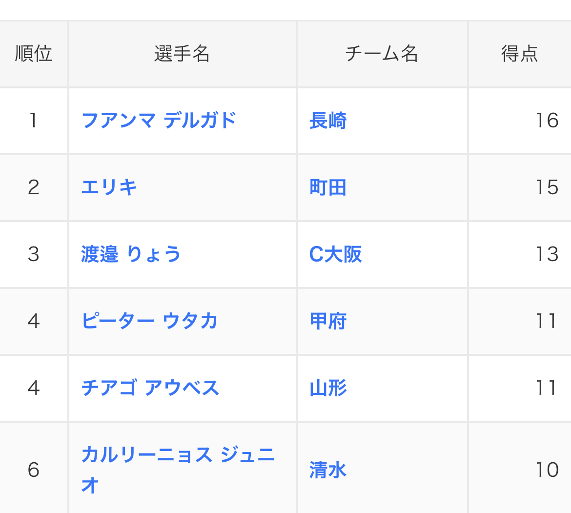Click the score cell showing 16
Screen dimensions: 571x513
pyautogui.click(x=547, y=121)
